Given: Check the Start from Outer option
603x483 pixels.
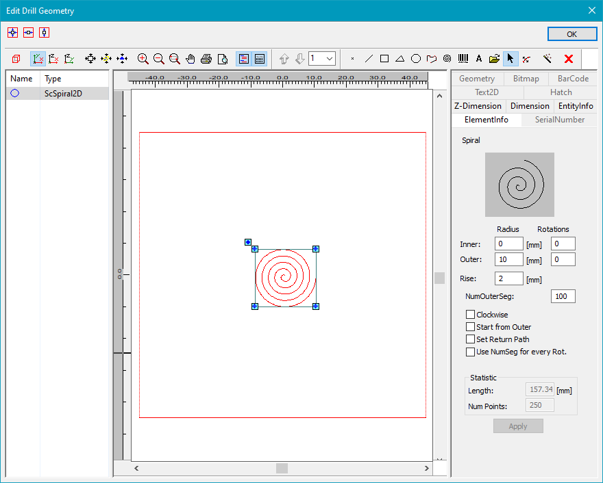Looking at the screenshot, I should coord(471,327).
